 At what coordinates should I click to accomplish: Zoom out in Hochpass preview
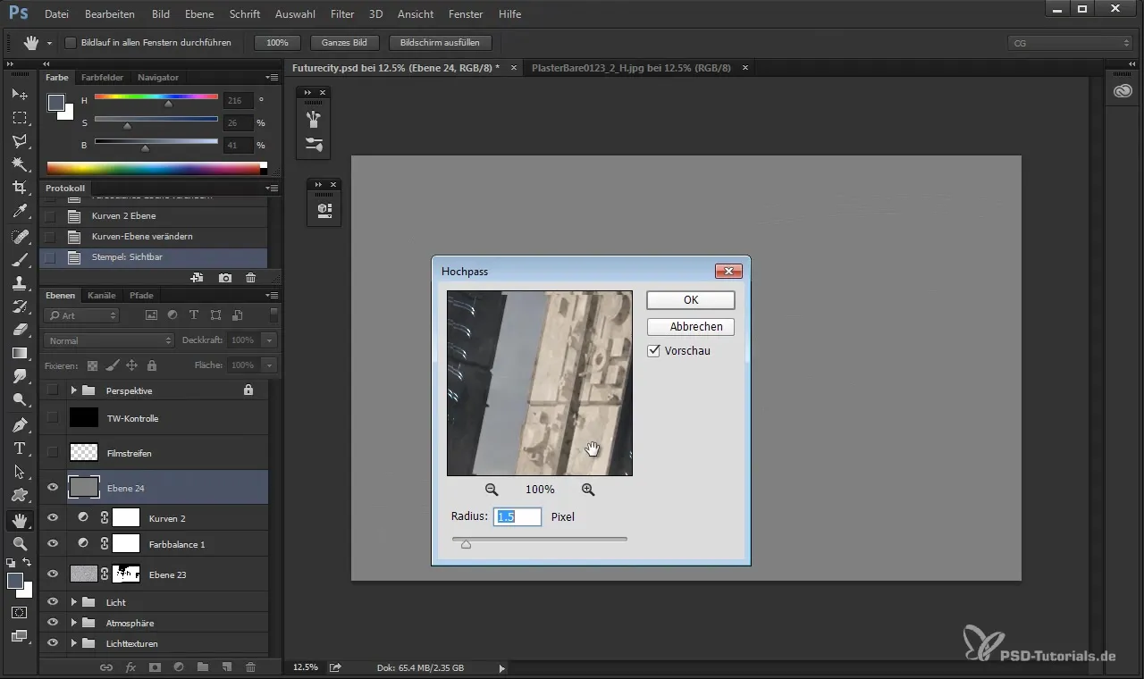(492, 490)
